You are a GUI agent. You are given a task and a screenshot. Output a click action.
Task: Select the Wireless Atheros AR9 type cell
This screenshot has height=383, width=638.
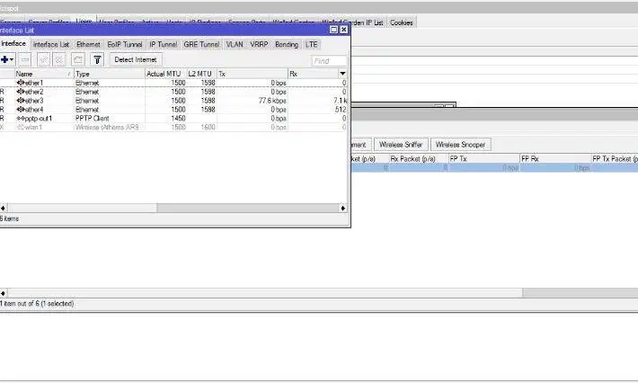[x=109, y=128]
